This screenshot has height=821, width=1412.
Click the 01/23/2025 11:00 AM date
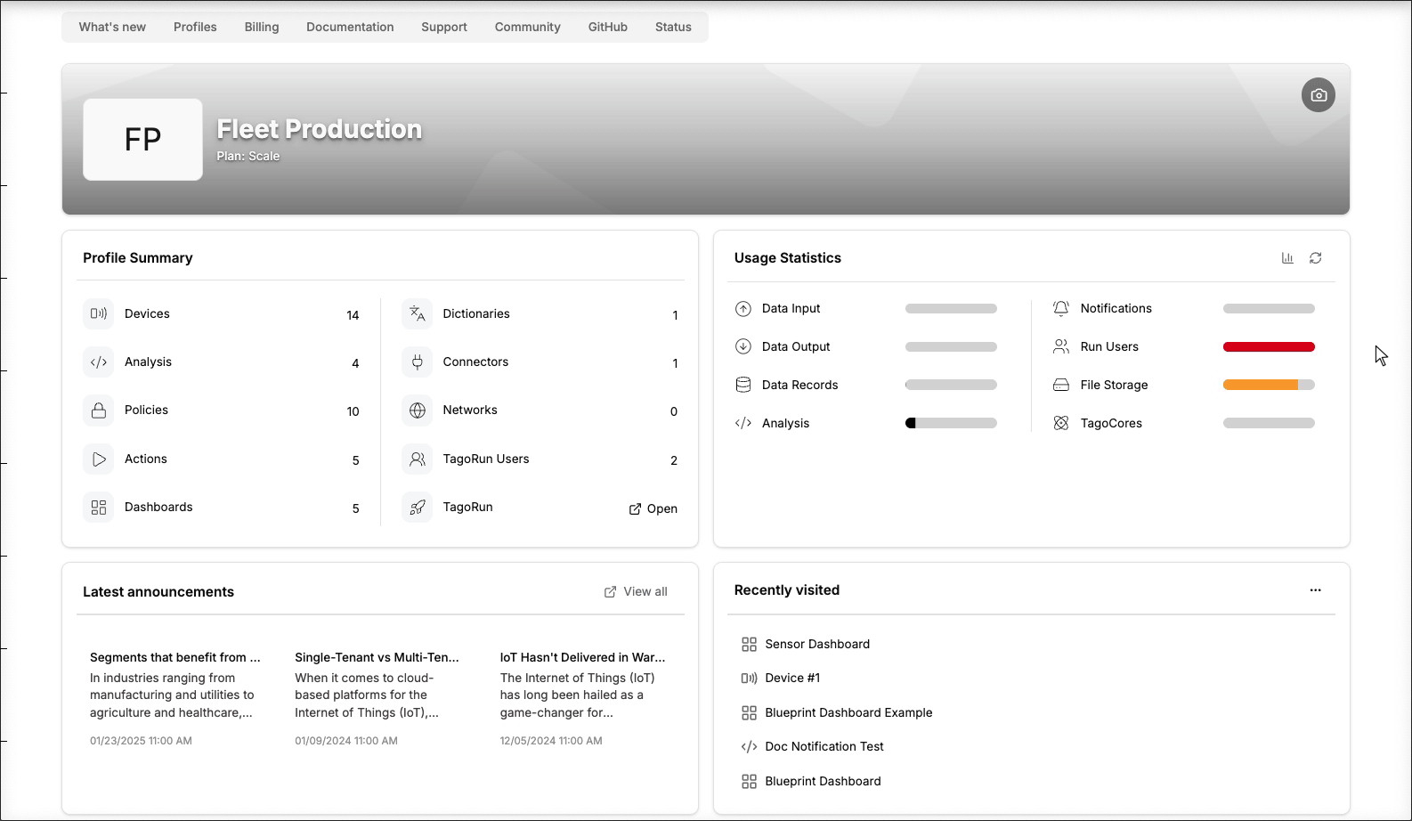click(141, 741)
